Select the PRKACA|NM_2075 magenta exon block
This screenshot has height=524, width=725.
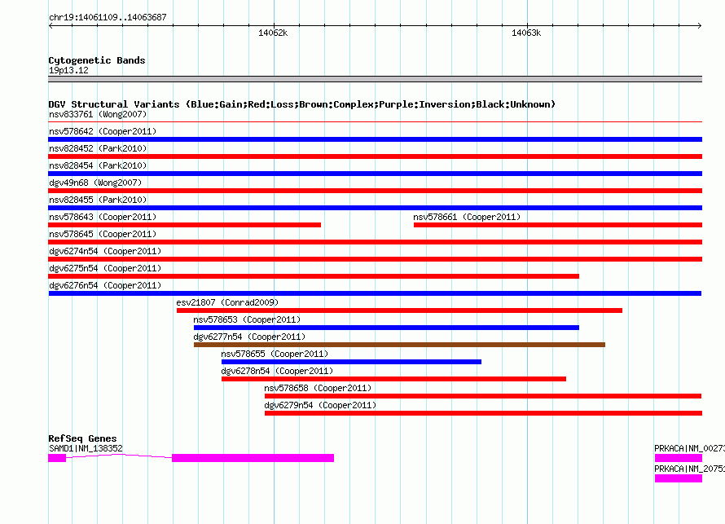coord(679,478)
